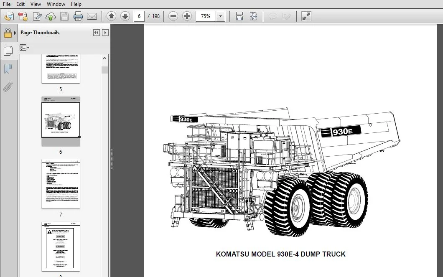Image resolution: width=443 pixels, height=277 pixels.
Task: Click the thumbnails panel scrollbar thumb
Action: pyautogui.click(x=104, y=70)
